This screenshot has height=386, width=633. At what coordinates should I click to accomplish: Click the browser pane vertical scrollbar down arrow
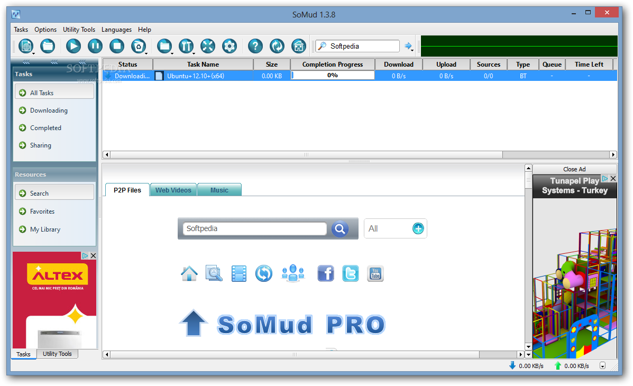[528, 347]
